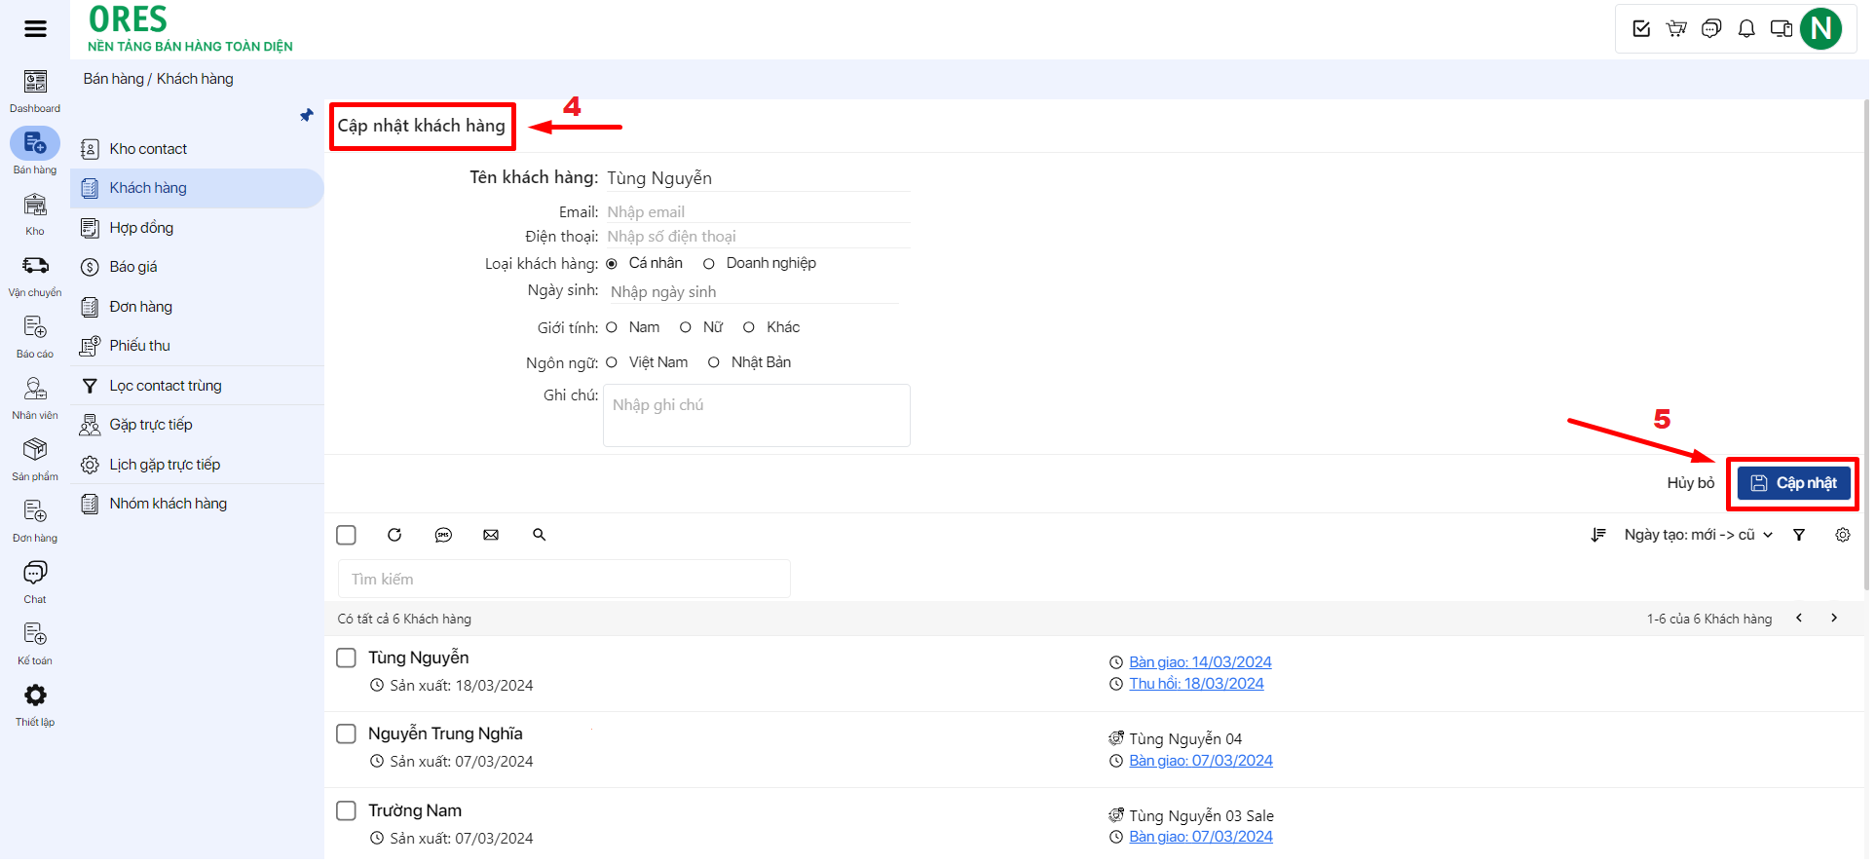
Task: Open the filter funnel icon
Action: tap(1799, 535)
